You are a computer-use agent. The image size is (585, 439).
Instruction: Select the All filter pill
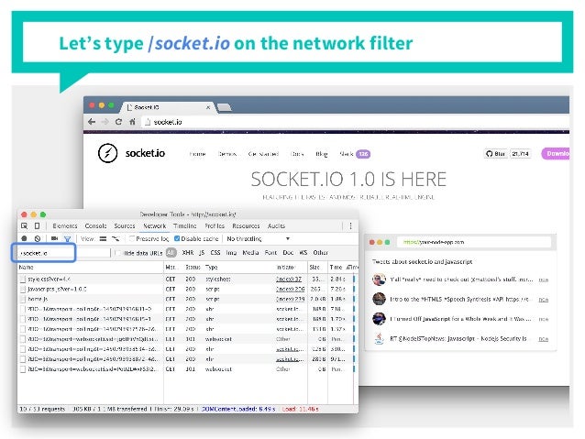pyautogui.click(x=171, y=253)
